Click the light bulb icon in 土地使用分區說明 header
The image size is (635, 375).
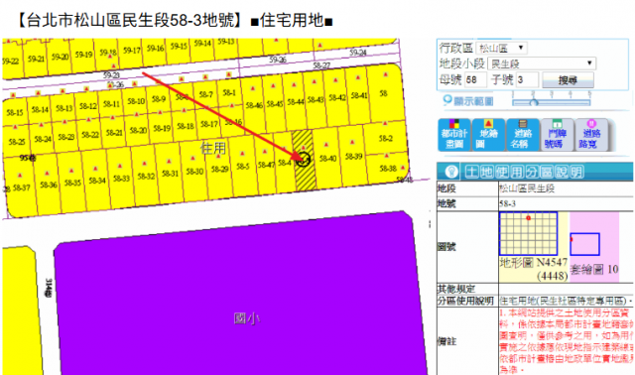[451, 172]
